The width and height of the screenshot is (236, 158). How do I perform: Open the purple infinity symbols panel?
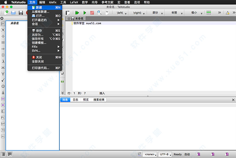coord(3,99)
